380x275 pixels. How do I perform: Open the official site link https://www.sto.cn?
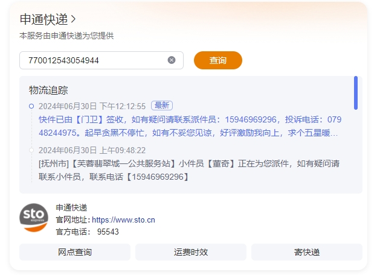[x=123, y=220]
